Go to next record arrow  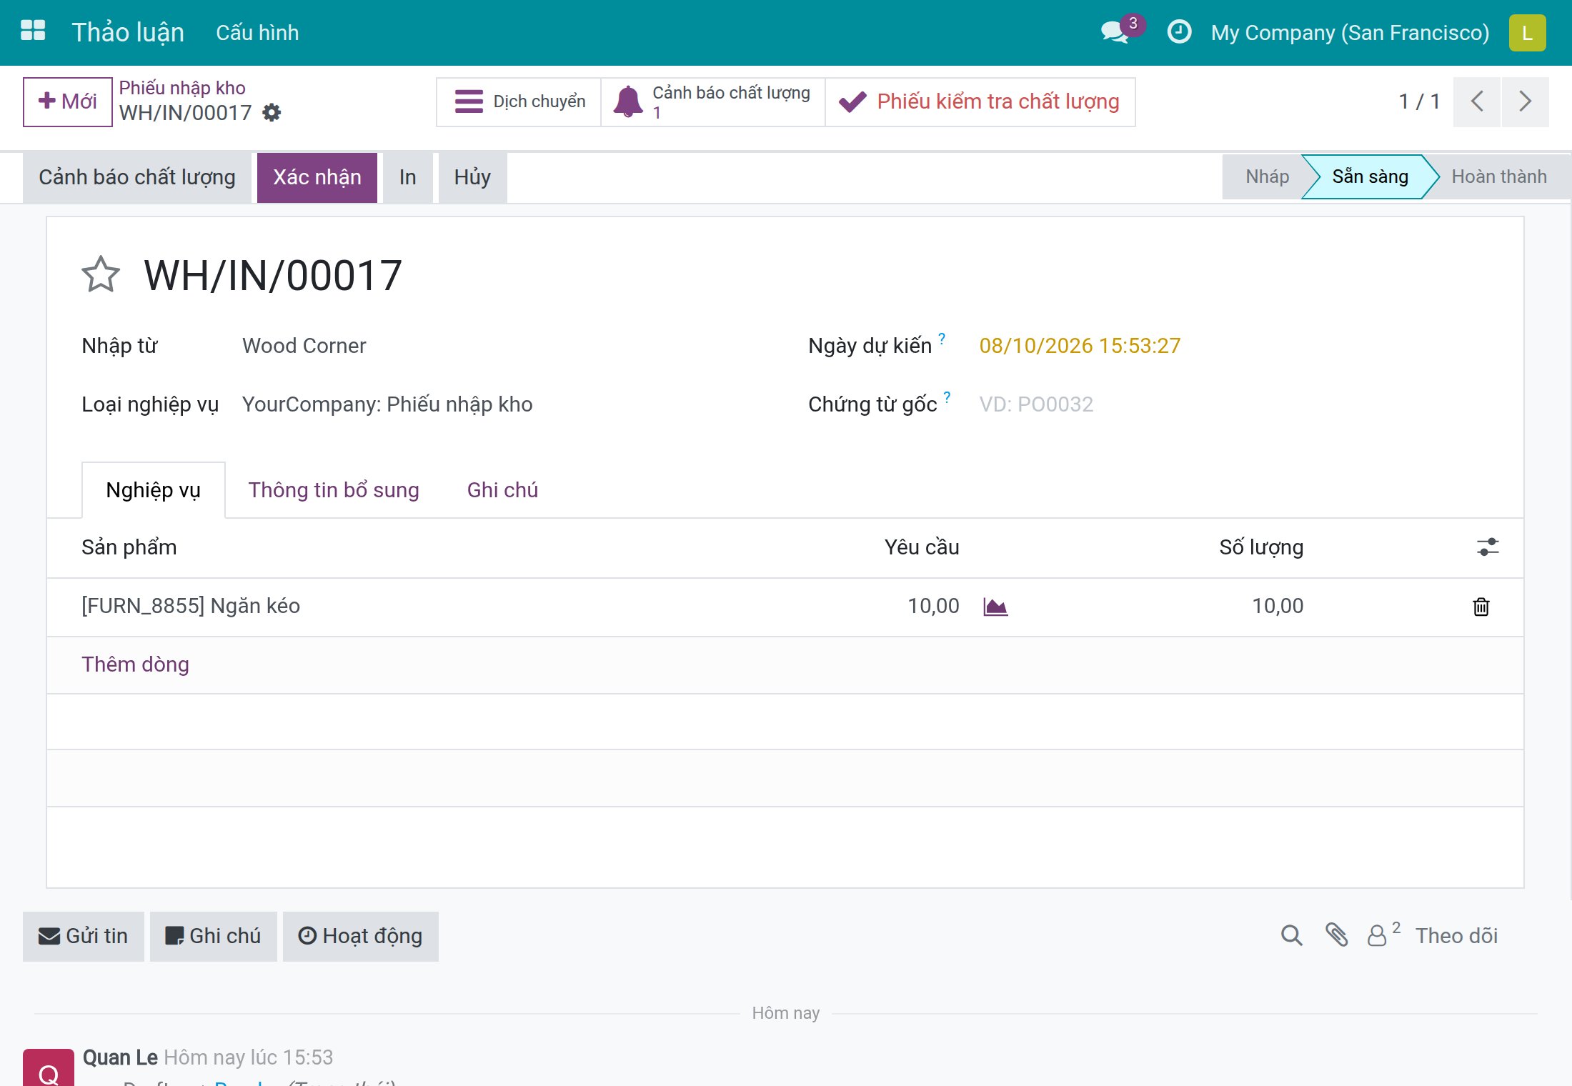1525,101
